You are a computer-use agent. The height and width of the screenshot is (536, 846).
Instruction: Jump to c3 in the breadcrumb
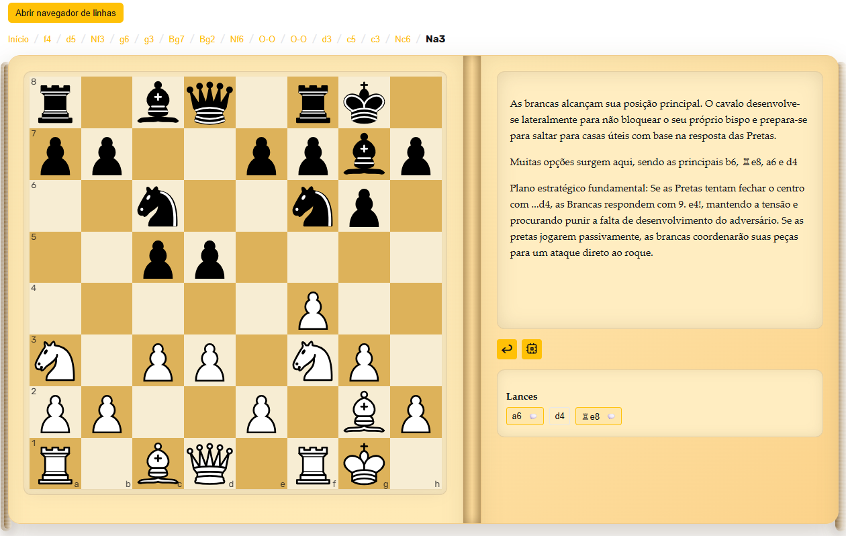pyautogui.click(x=375, y=39)
